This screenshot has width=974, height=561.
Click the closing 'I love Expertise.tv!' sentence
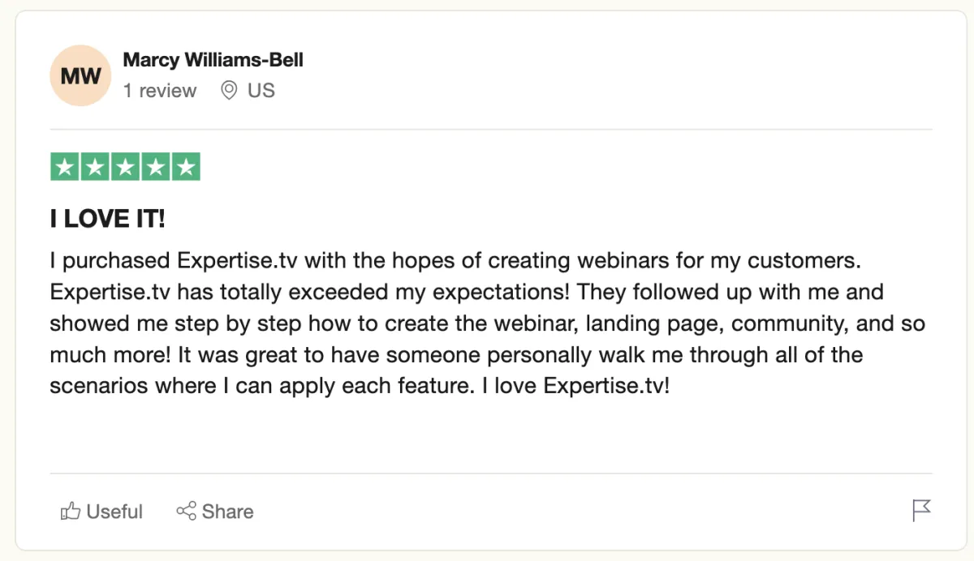[x=576, y=386]
